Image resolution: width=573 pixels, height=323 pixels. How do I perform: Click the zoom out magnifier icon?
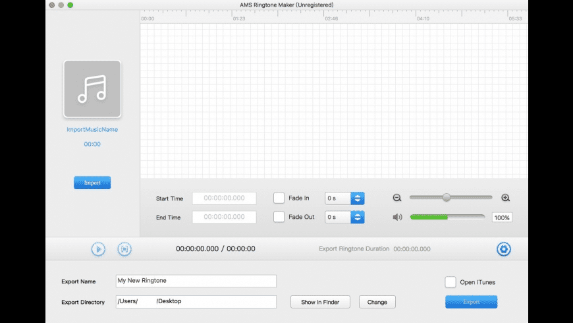click(397, 198)
